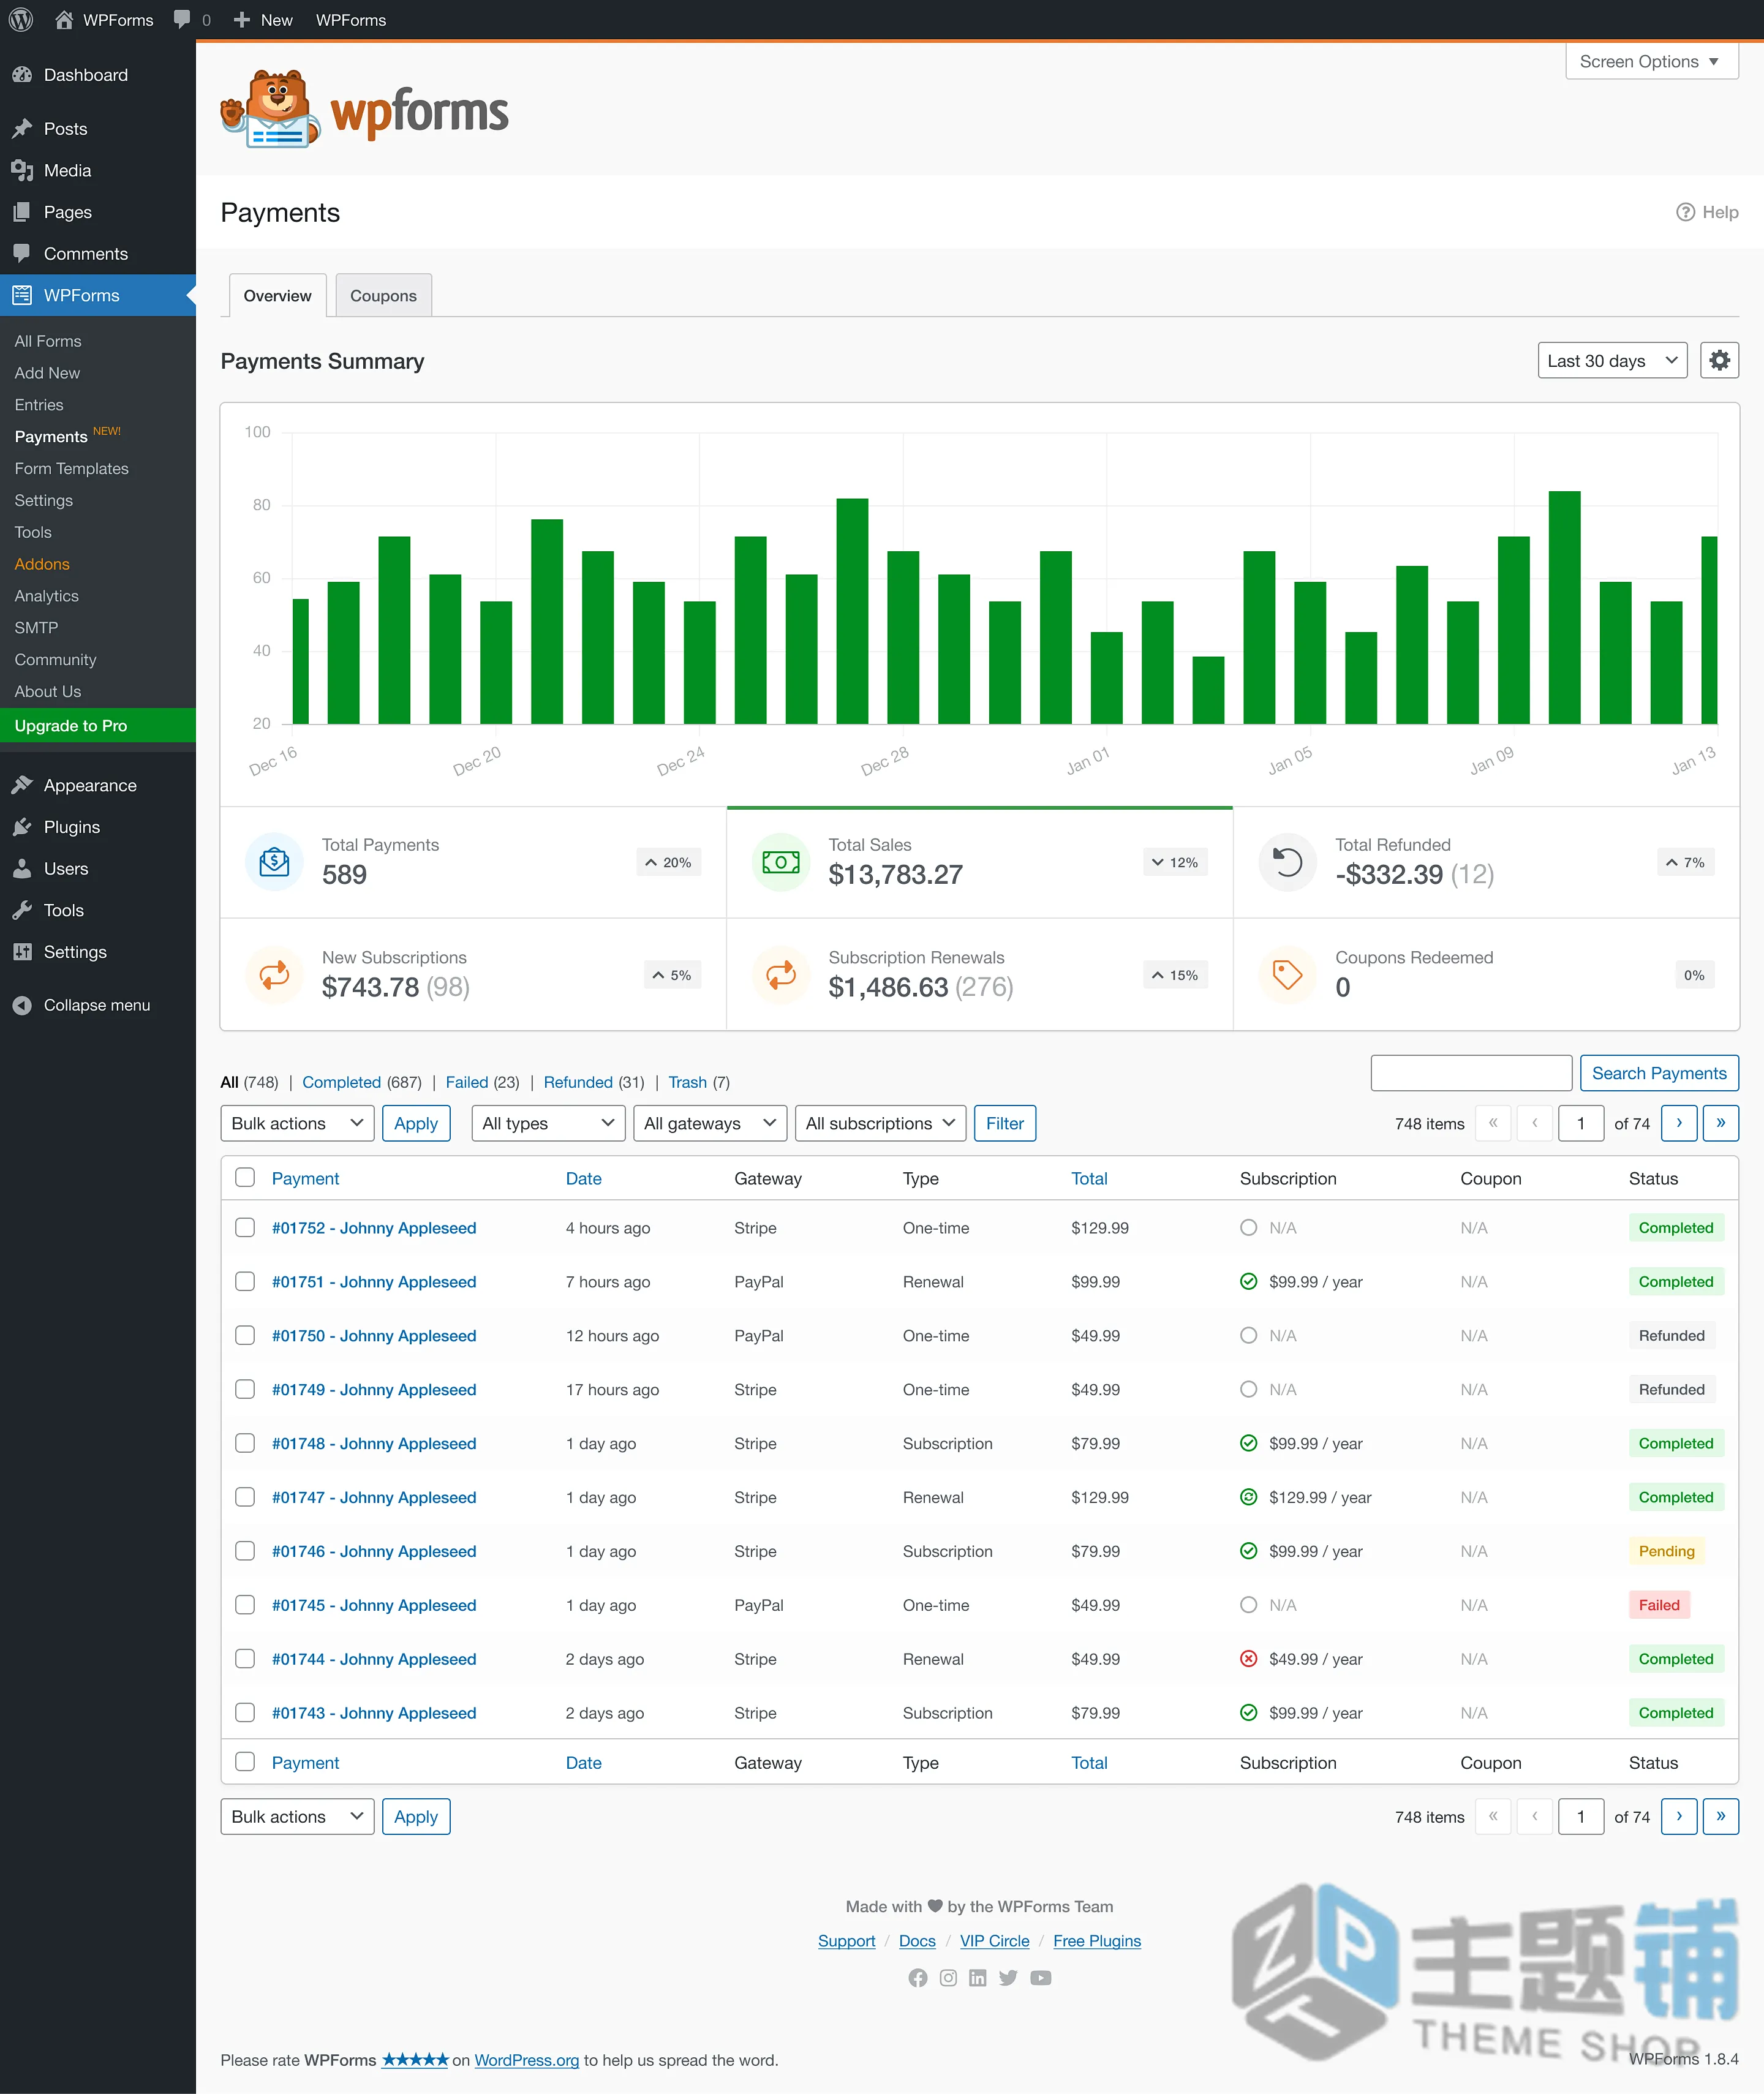This screenshot has height=2094, width=1764.
Task: Open payment #01748 - Johnny Appleseed
Action: 374,1443
